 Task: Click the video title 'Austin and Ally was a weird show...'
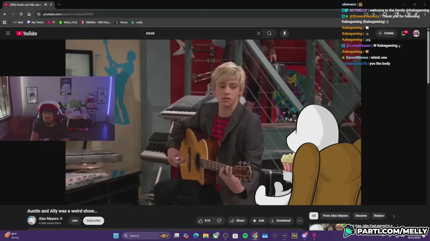click(x=62, y=211)
